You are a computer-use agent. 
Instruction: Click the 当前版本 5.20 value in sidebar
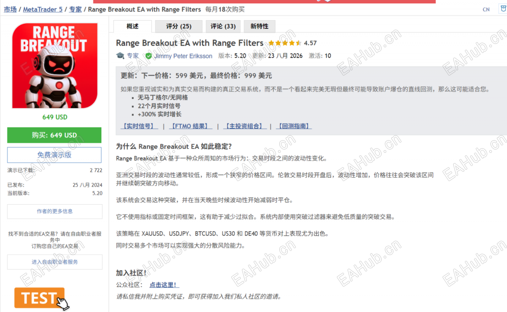click(x=97, y=193)
